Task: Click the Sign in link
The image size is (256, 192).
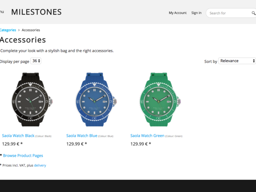Action: pos(196,13)
